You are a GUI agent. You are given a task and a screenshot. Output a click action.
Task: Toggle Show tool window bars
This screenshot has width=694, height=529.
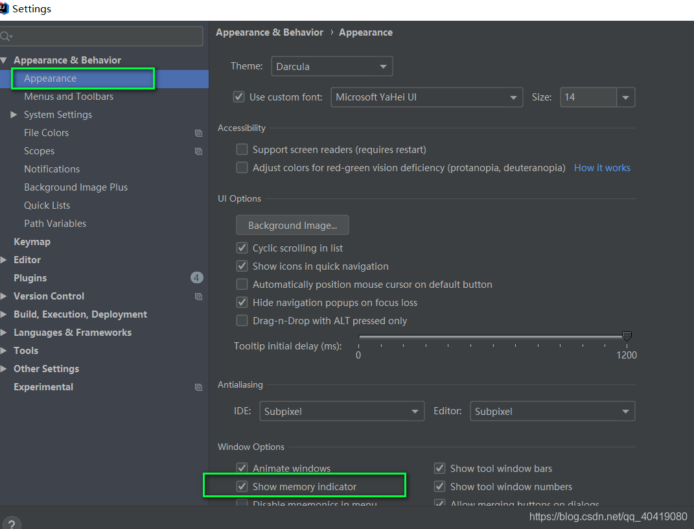(439, 468)
